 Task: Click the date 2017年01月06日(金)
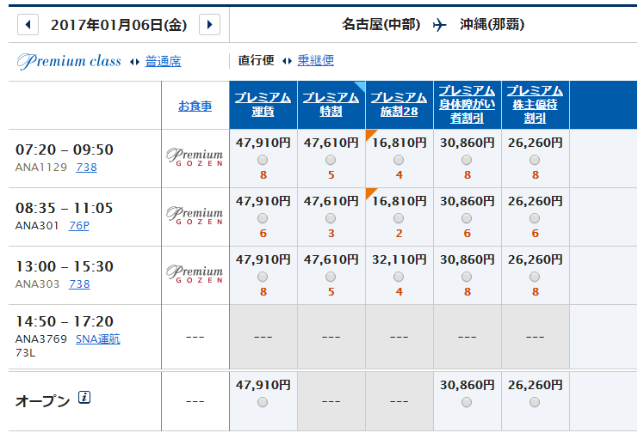click(119, 25)
